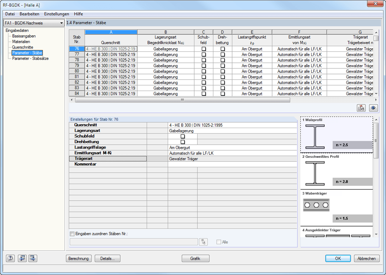
Task: Enable the Eingaben zuordnen Stäben Nr. option
Action: point(72,234)
